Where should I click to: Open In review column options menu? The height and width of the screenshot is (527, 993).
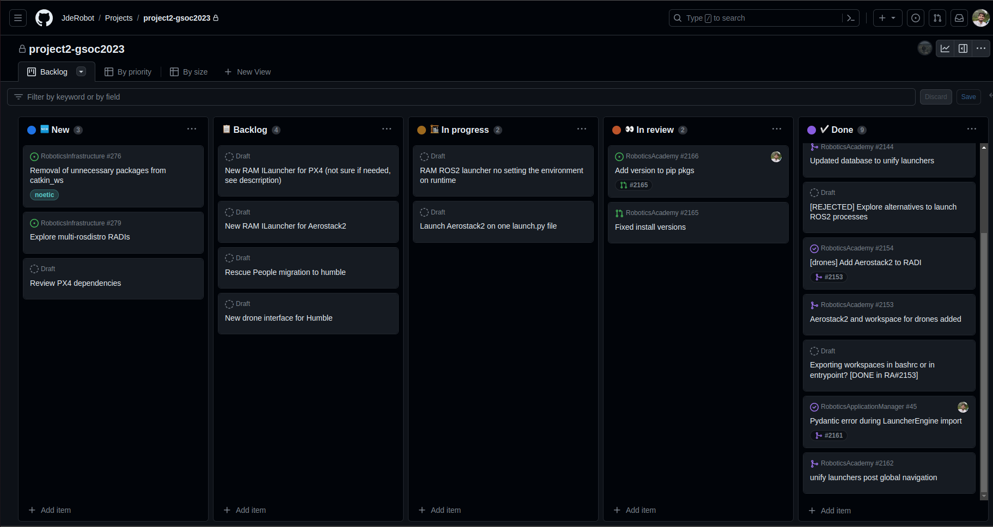click(x=777, y=129)
